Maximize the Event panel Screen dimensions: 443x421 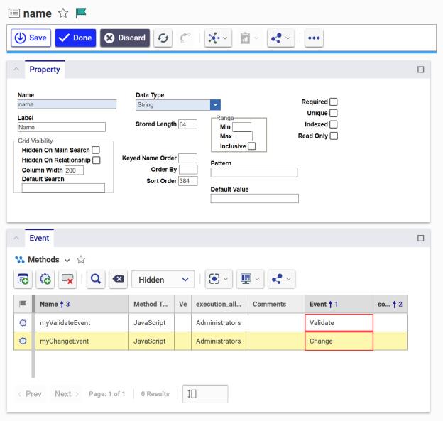click(x=420, y=239)
